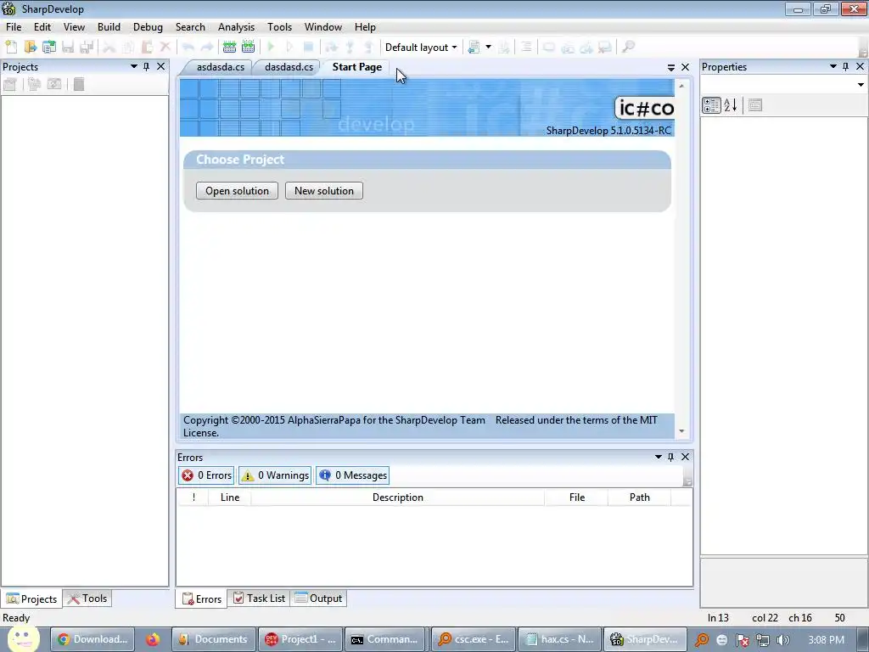Viewport: 869px width, 652px height.
Task: Click the Redo toolbar icon
Action: tap(207, 48)
